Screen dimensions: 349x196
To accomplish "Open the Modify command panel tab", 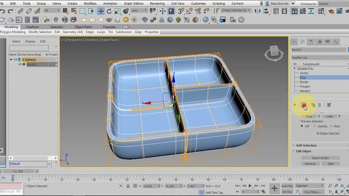I will [303, 41].
